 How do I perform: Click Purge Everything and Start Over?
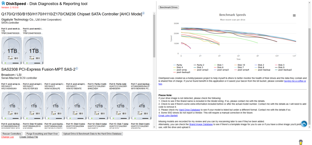click(x=42, y=134)
